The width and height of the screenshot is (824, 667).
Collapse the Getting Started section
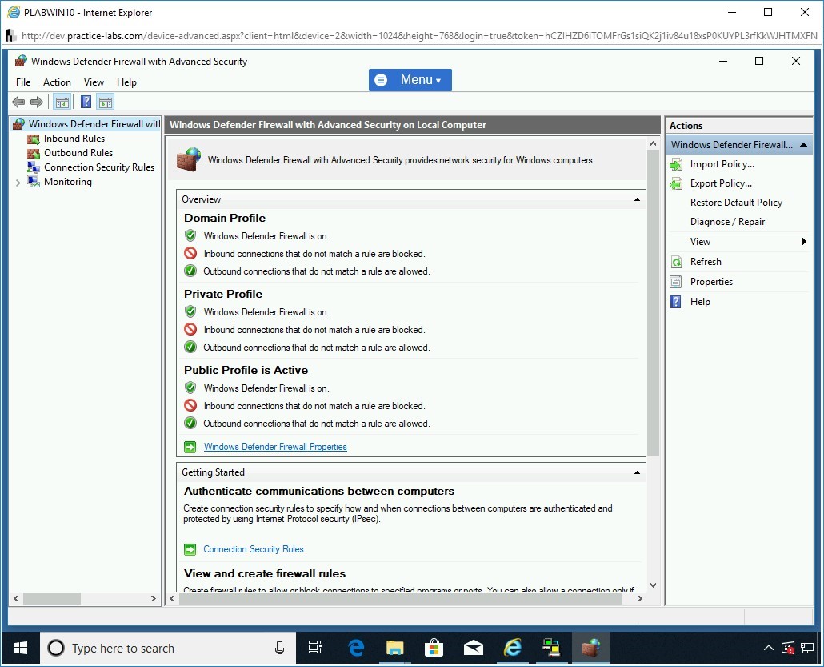point(637,472)
